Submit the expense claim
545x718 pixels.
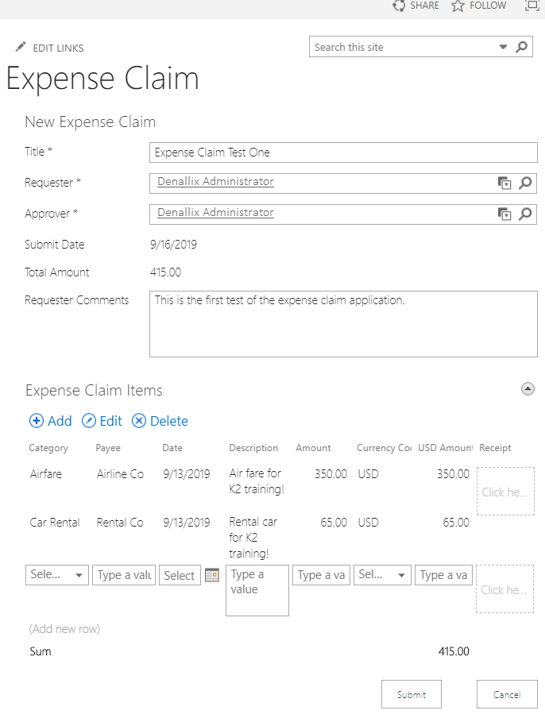[x=412, y=693]
